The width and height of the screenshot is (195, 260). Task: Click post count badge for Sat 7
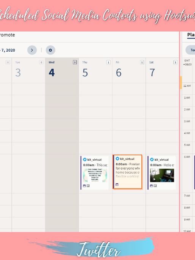pyautogui.click(x=176, y=62)
